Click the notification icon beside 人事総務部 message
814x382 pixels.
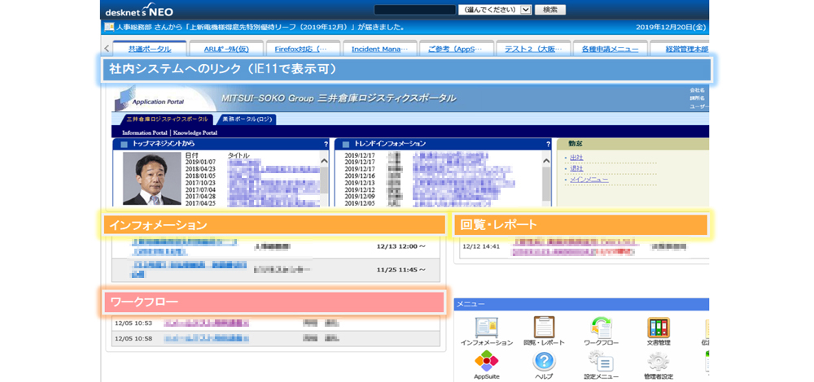click(x=109, y=27)
